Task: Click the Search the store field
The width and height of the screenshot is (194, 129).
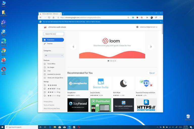Action: point(54,34)
